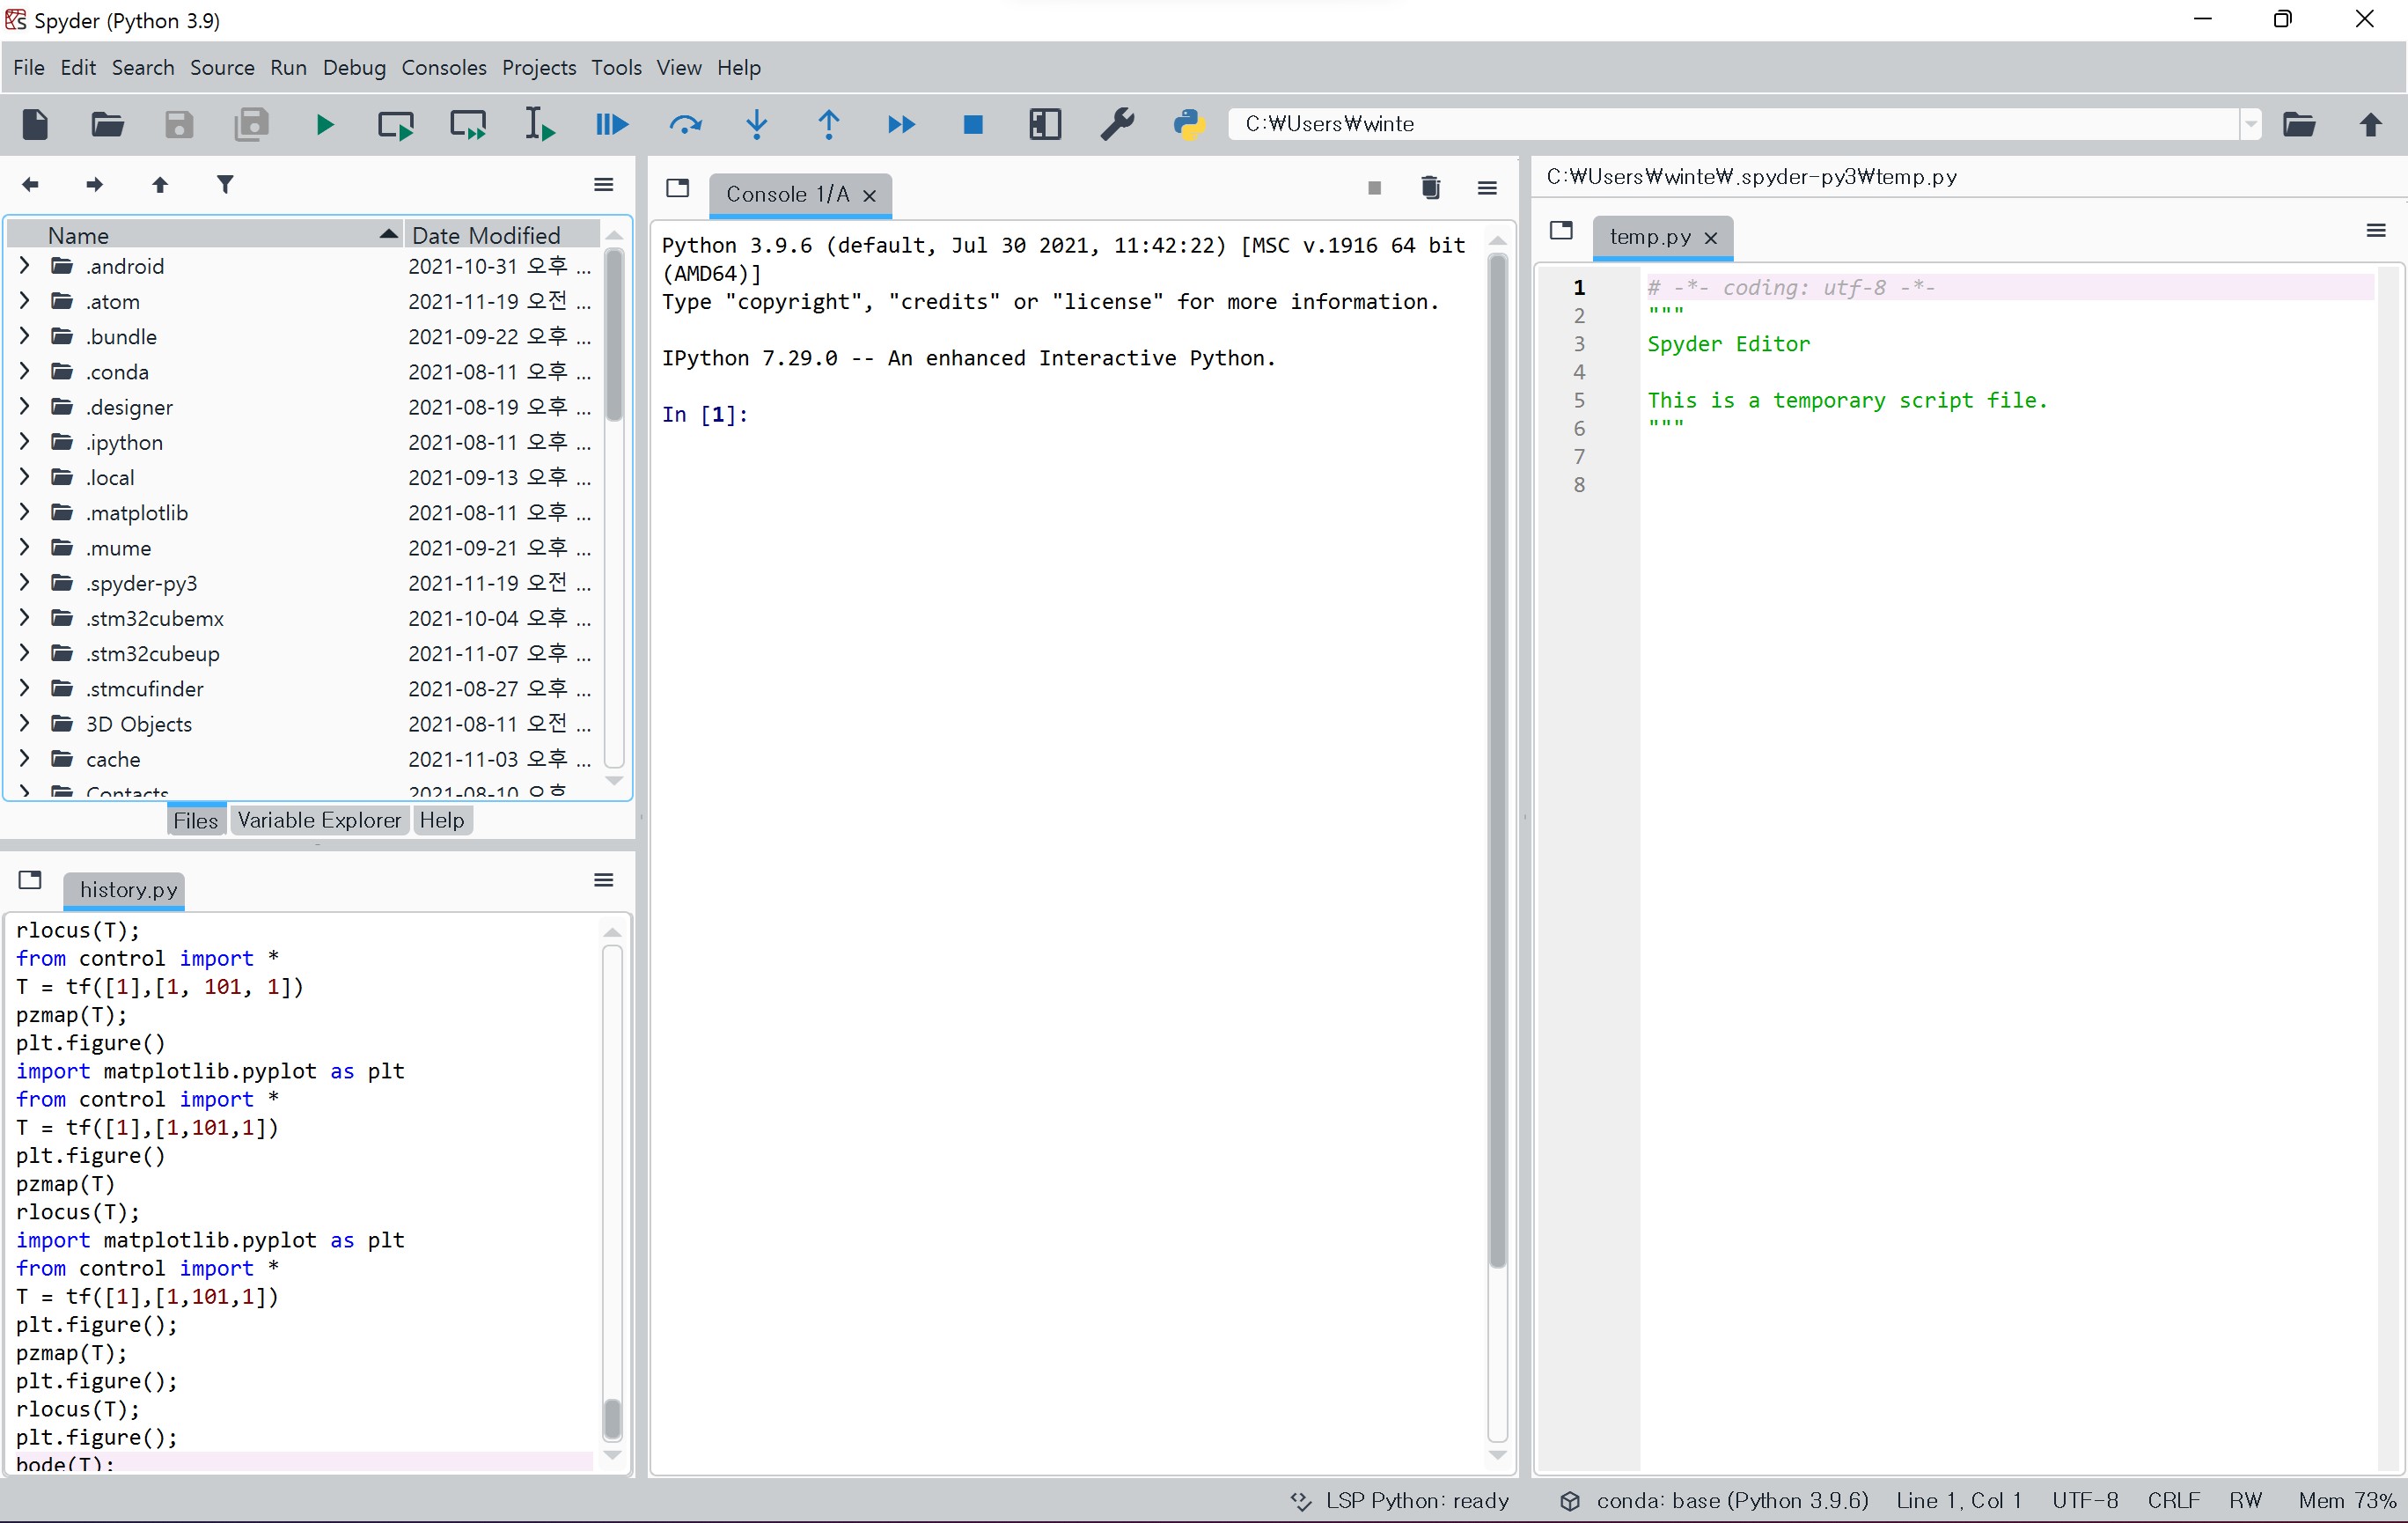Image resolution: width=2408 pixels, height=1523 pixels.
Task: Save all files toolbar icon
Action: tap(251, 124)
